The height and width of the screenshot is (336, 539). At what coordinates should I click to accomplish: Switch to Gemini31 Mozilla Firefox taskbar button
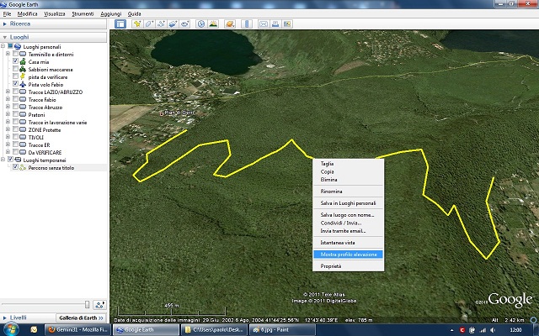77,330
